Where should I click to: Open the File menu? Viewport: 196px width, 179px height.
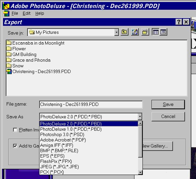pyautogui.click(x=15, y=13)
